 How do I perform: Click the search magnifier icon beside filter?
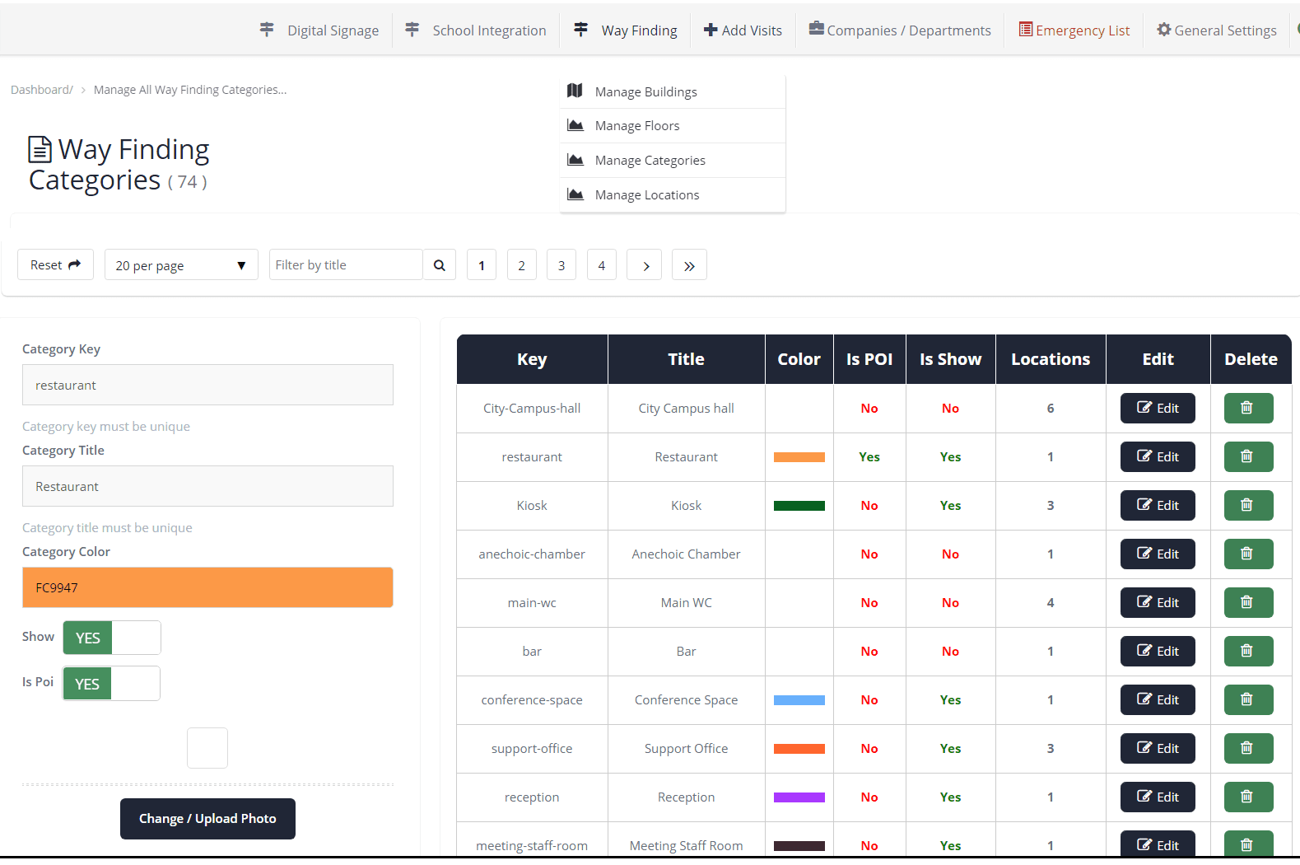click(440, 265)
